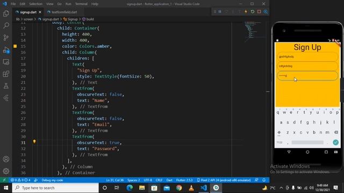Open the Go menu
The image size is (344, 193).
coord(60,4)
